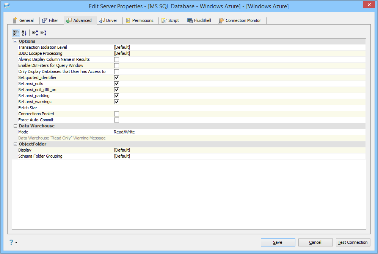The height and width of the screenshot is (254, 378).
Task: Uncheck Set ansi_padding
Action: (116, 96)
